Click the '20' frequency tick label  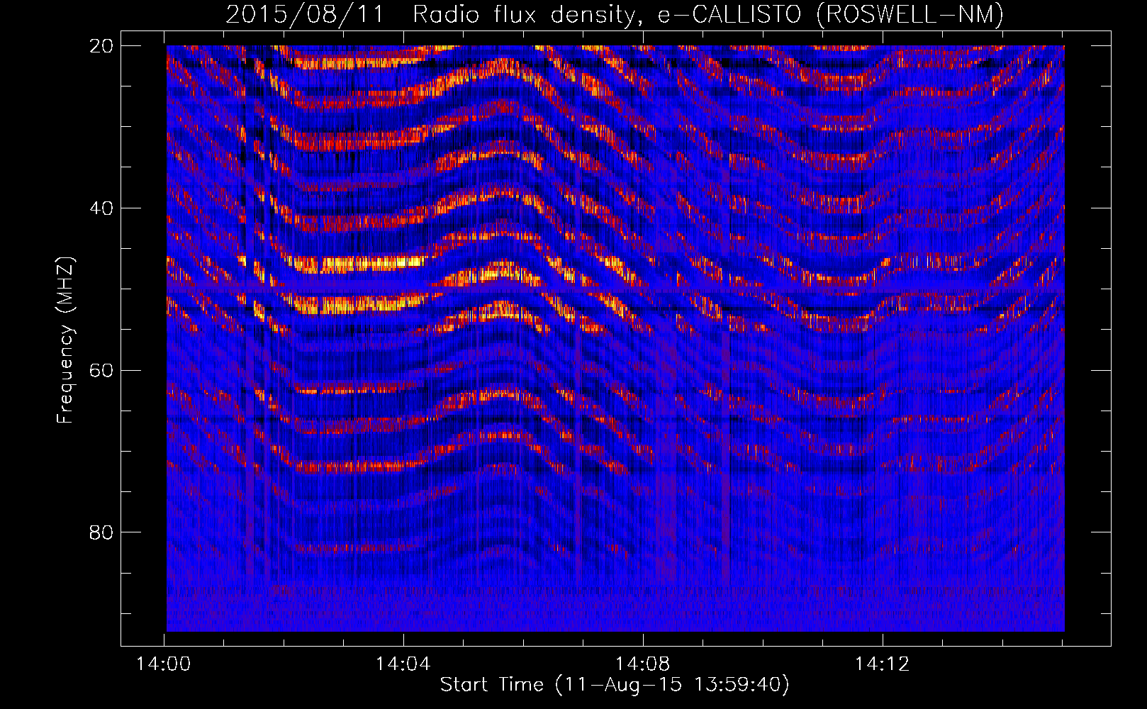point(101,46)
